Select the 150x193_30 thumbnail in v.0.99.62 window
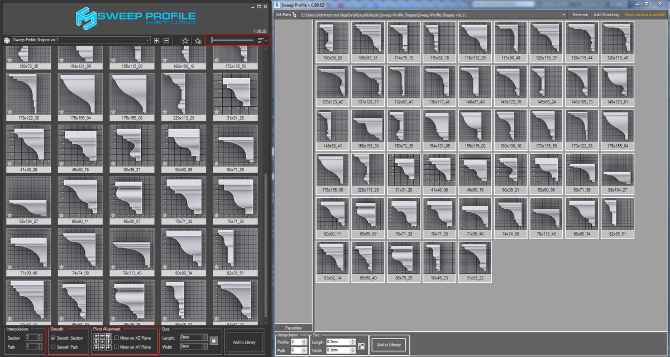The width and height of the screenshot is (670, 357). 368,129
